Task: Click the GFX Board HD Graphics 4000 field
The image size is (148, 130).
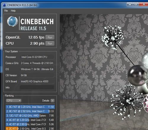Action: click(37, 82)
